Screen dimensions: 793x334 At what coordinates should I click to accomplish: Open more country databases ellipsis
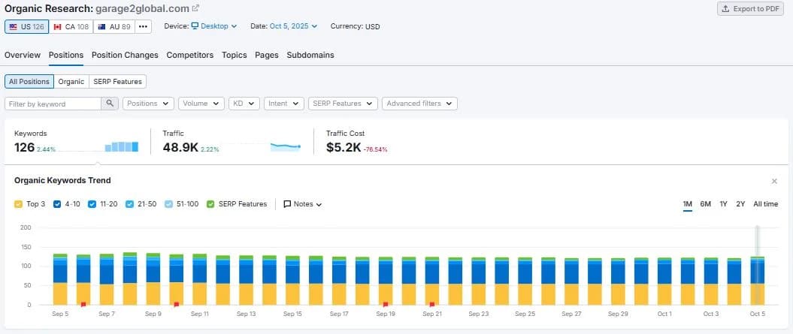pyautogui.click(x=143, y=26)
